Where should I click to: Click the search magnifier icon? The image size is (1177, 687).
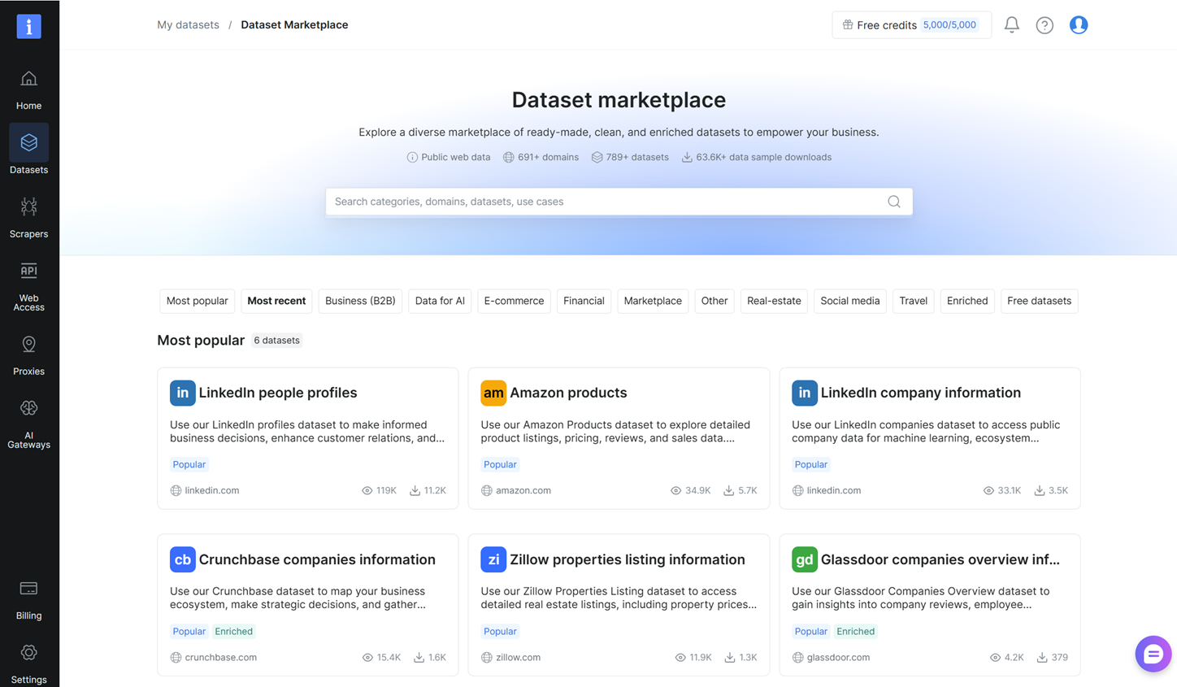pos(894,202)
